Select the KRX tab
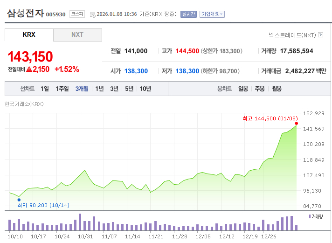 coord(29,35)
